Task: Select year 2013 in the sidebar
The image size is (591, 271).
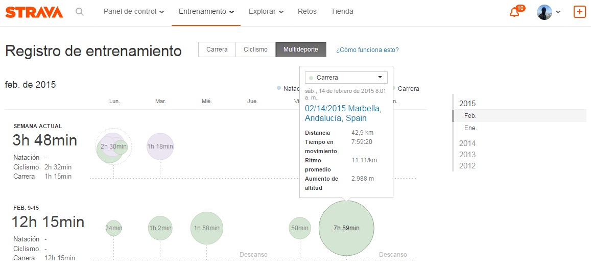Action: pos(467,154)
